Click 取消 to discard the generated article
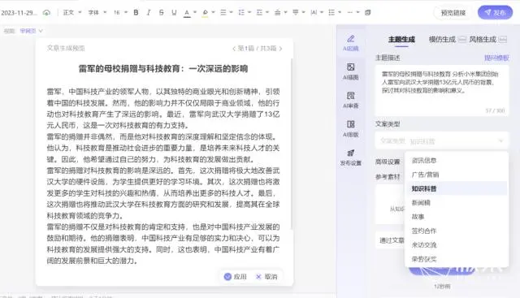Image resolution: width=520 pixels, height=298 pixels. point(266,276)
